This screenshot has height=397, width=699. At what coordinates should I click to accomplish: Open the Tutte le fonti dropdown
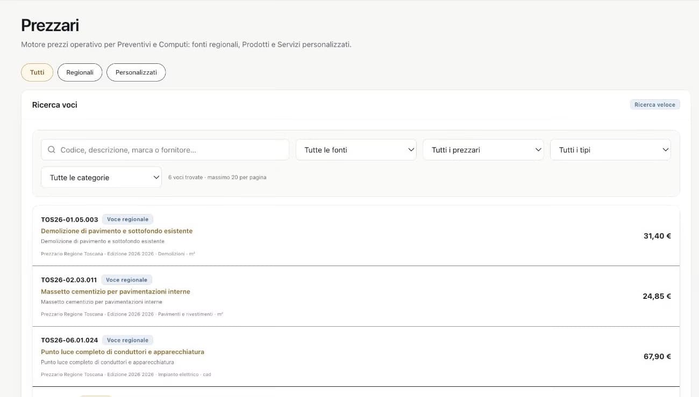click(x=356, y=150)
